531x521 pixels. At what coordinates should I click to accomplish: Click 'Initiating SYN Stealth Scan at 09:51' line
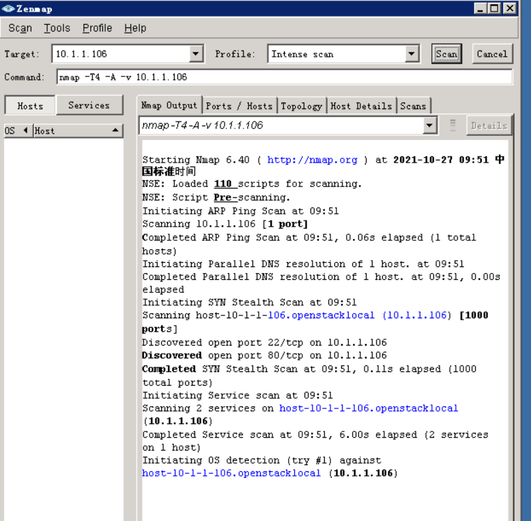pyautogui.click(x=249, y=302)
